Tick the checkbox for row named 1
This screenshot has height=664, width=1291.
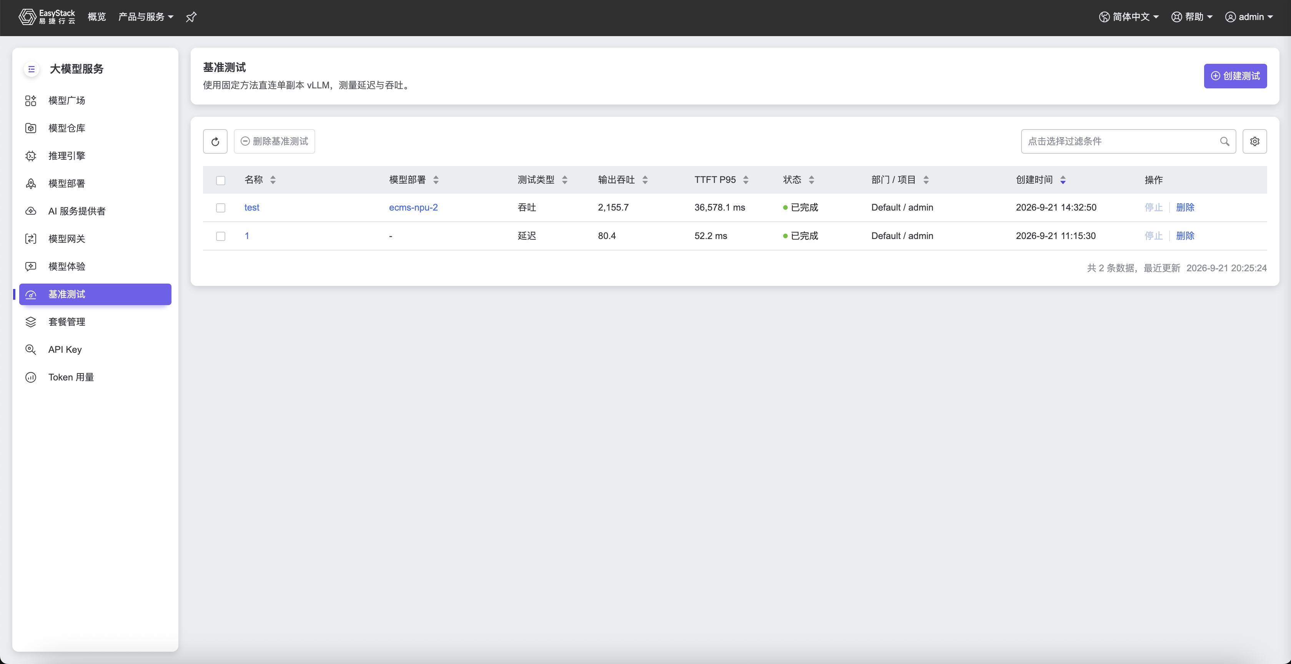(x=221, y=236)
